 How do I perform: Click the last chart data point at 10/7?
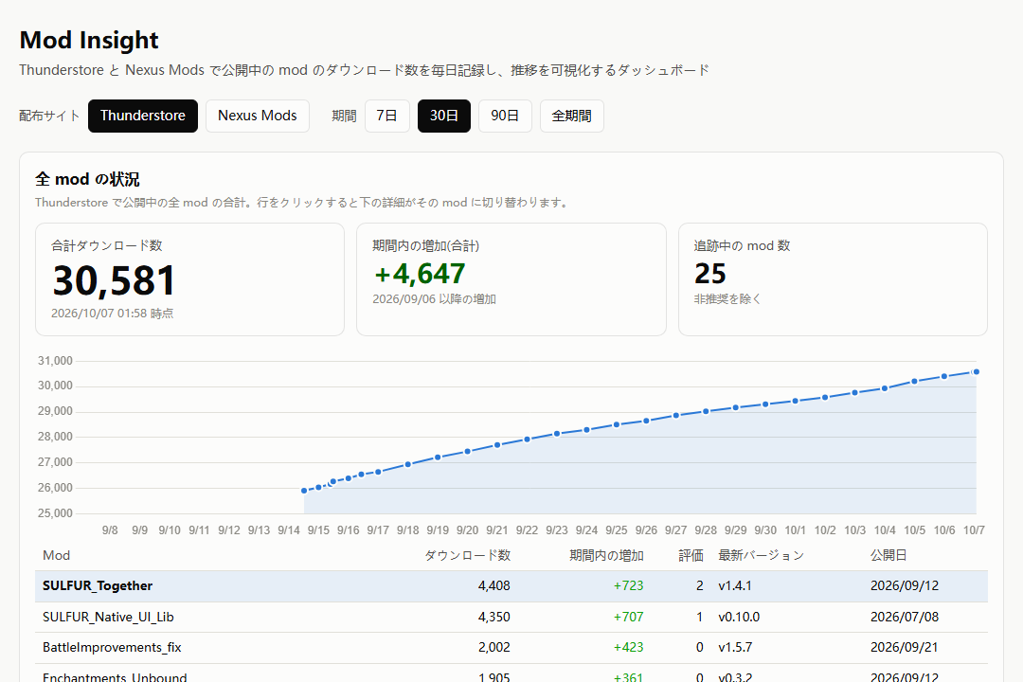point(976,372)
